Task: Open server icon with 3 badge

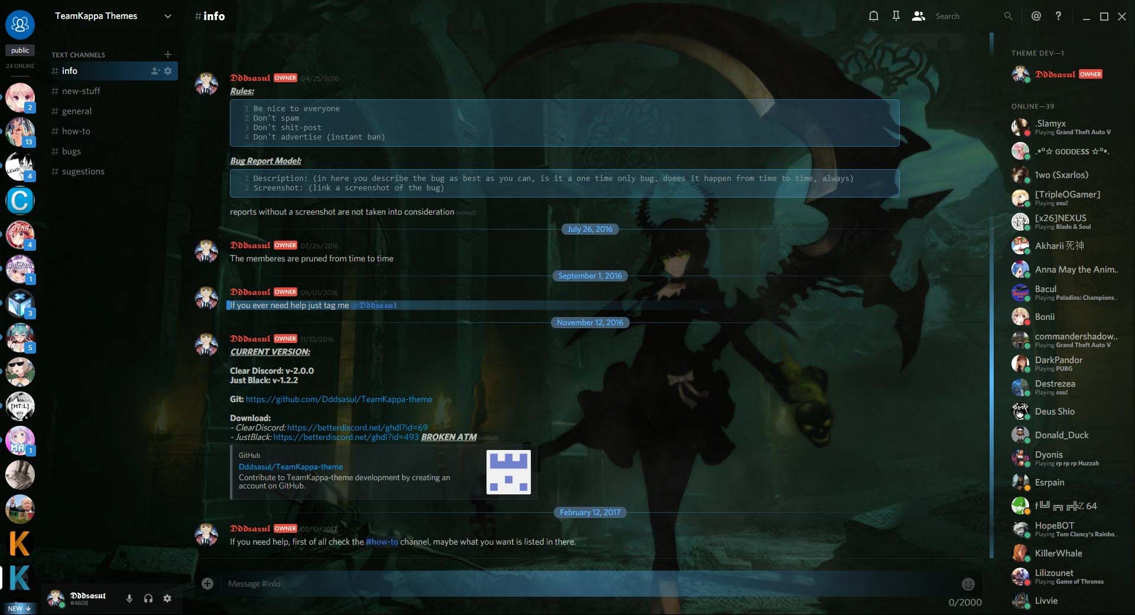Action: (x=20, y=303)
